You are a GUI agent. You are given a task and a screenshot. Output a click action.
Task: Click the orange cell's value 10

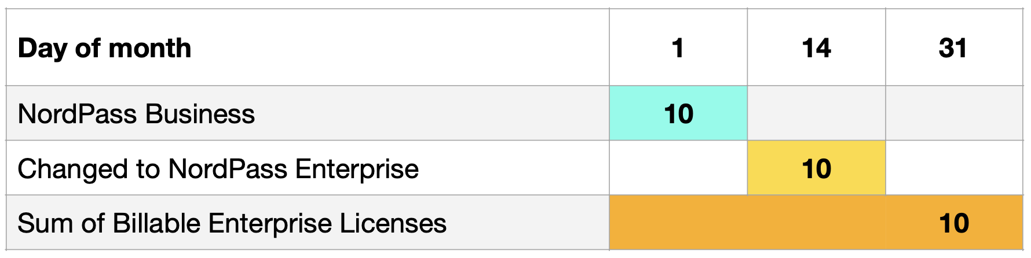pyautogui.click(x=954, y=223)
